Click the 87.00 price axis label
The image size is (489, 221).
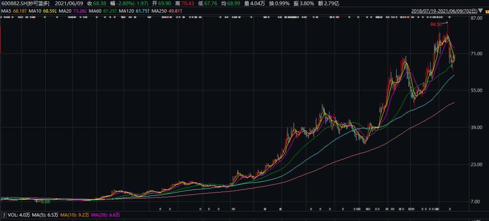tap(476, 18)
